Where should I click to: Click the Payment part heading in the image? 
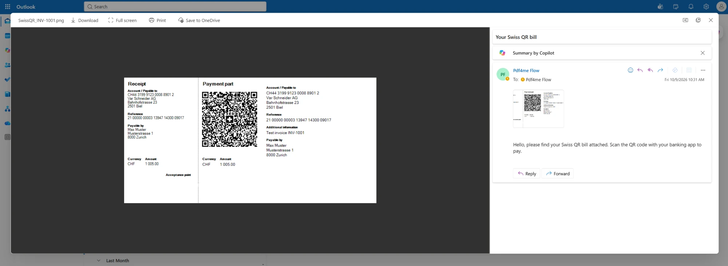pos(218,84)
